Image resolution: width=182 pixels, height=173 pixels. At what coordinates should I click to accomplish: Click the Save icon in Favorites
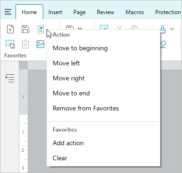(x=25, y=29)
